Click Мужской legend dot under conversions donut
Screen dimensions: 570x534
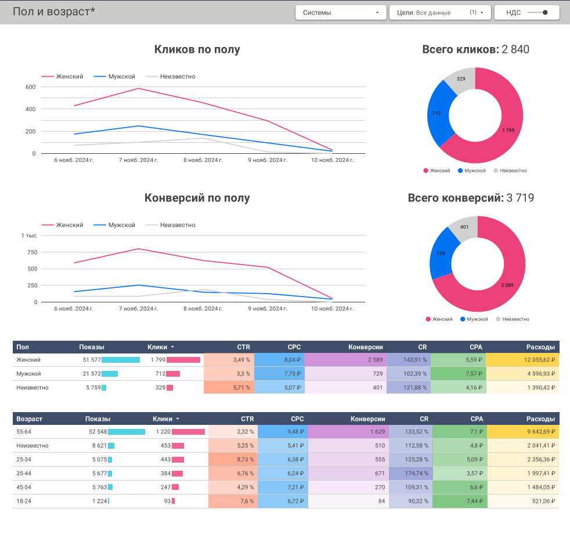pos(463,319)
